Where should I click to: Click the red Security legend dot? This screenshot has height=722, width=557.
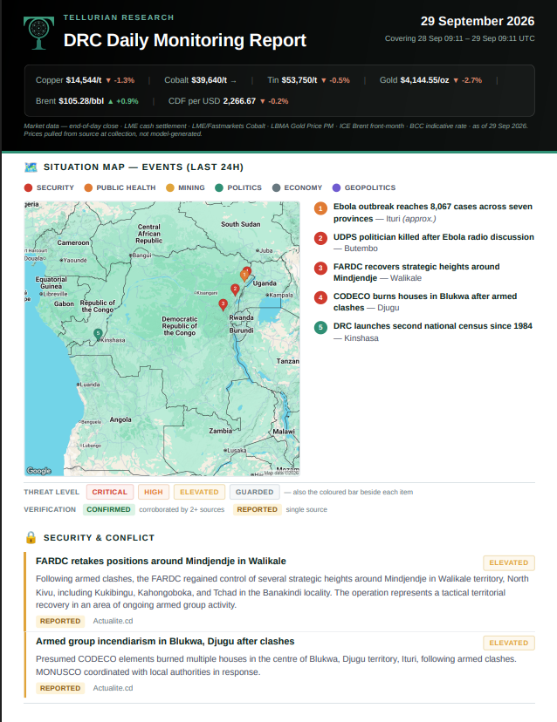28,187
